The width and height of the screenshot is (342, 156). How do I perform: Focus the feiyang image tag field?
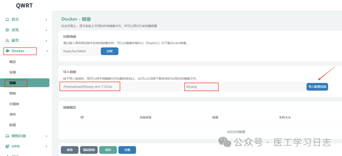[x=244, y=87]
